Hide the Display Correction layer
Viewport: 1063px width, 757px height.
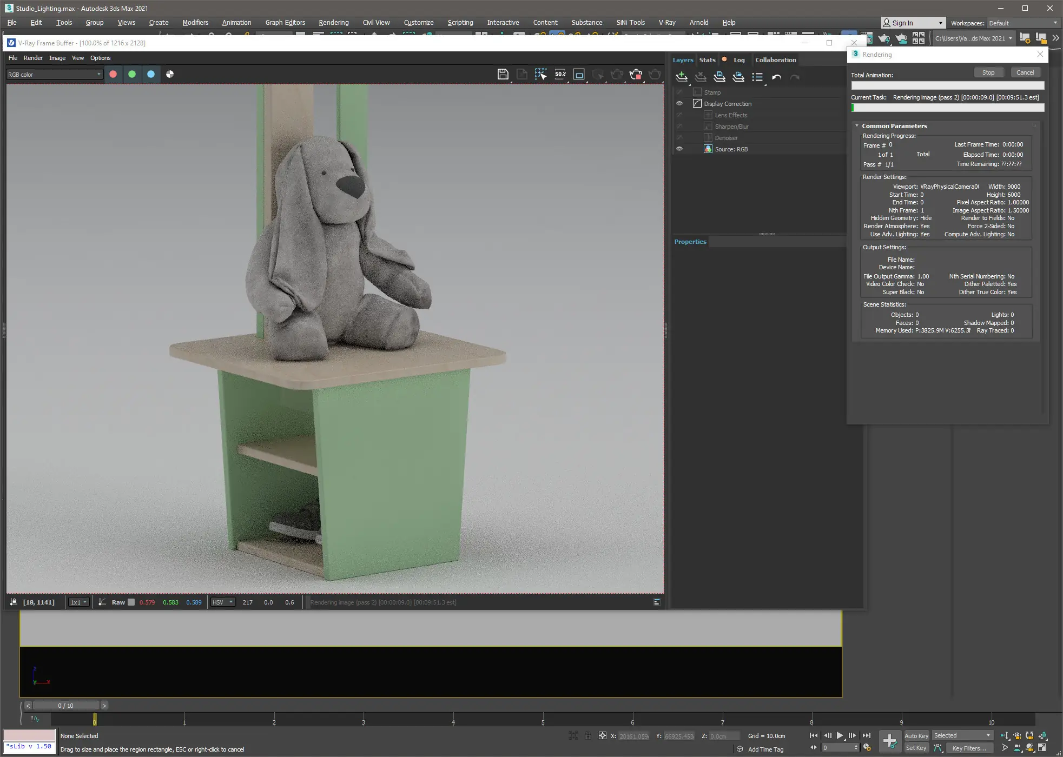click(x=679, y=104)
